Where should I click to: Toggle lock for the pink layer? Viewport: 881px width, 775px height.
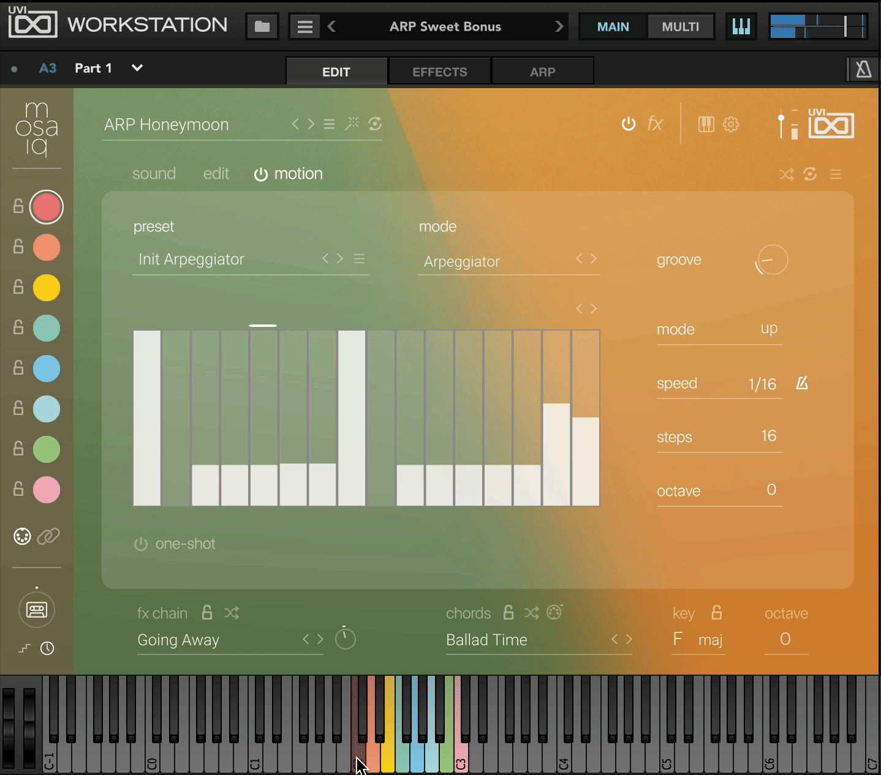(x=18, y=489)
